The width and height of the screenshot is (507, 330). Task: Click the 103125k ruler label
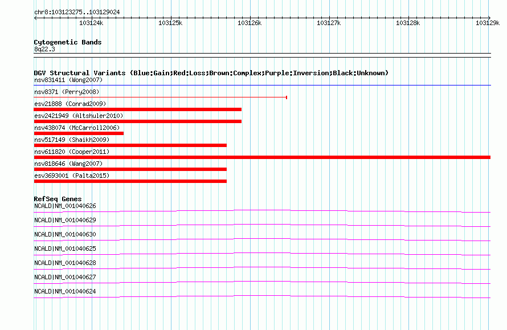tap(170, 23)
